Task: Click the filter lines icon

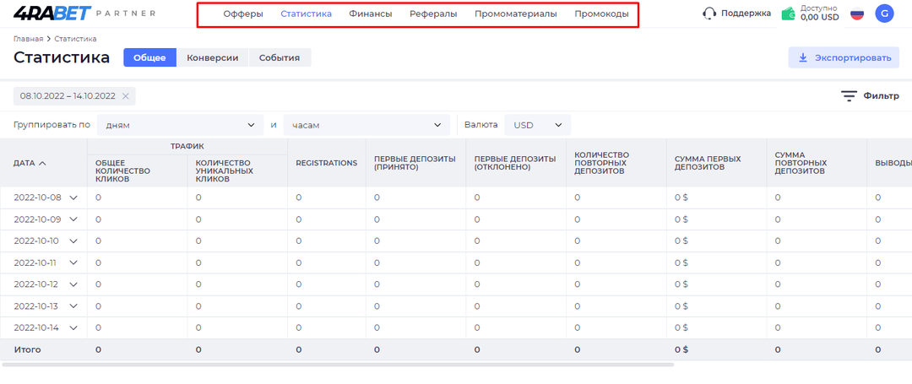Action: tap(850, 96)
